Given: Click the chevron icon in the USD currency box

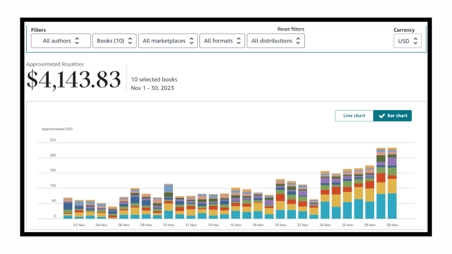Looking at the screenshot, I should (x=415, y=41).
